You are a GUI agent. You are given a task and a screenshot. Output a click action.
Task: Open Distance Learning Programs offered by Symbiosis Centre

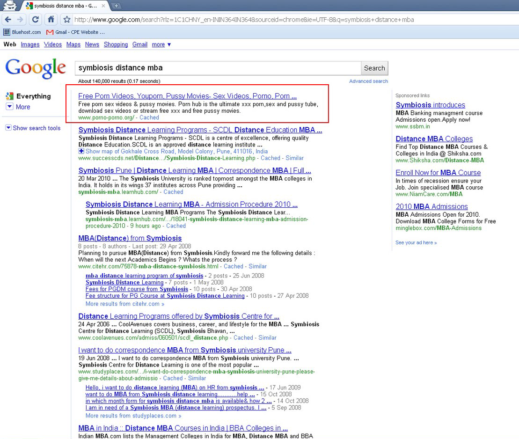(x=179, y=316)
